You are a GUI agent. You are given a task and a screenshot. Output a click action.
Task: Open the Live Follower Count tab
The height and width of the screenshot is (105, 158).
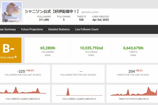point(87,29)
